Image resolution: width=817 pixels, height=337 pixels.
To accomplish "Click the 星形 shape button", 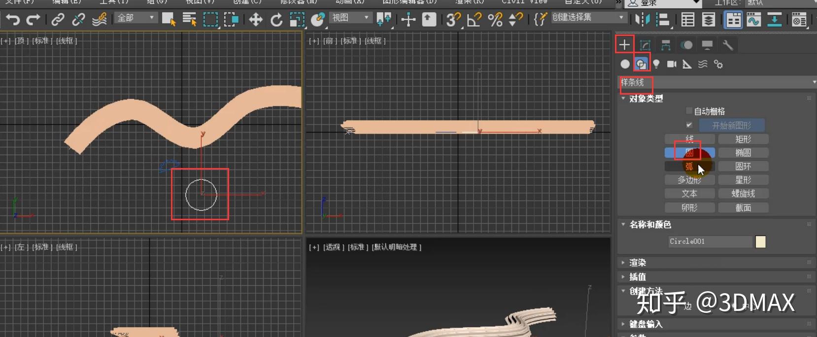I will point(743,180).
